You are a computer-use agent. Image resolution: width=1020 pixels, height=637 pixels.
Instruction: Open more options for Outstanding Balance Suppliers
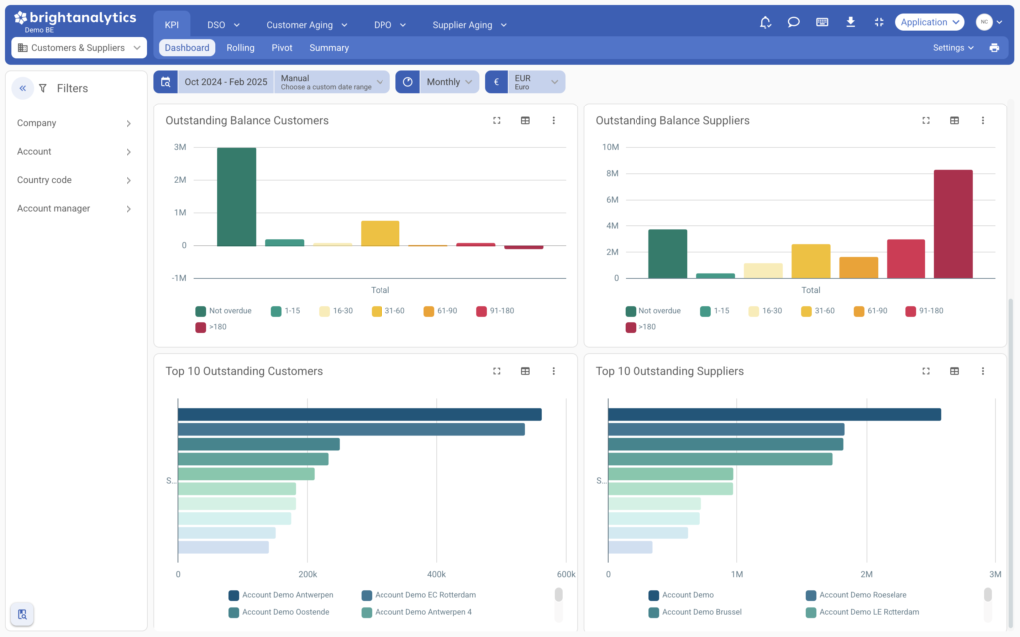[983, 120]
